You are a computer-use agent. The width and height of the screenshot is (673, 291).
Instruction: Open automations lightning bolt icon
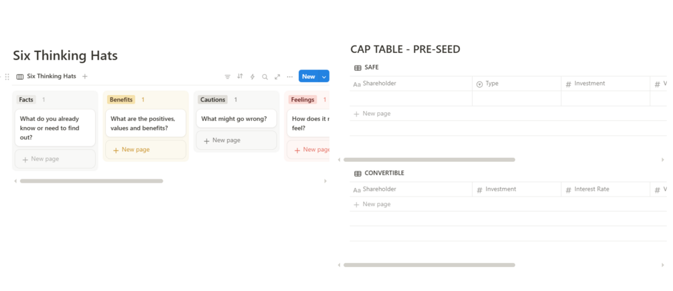[252, 77]
